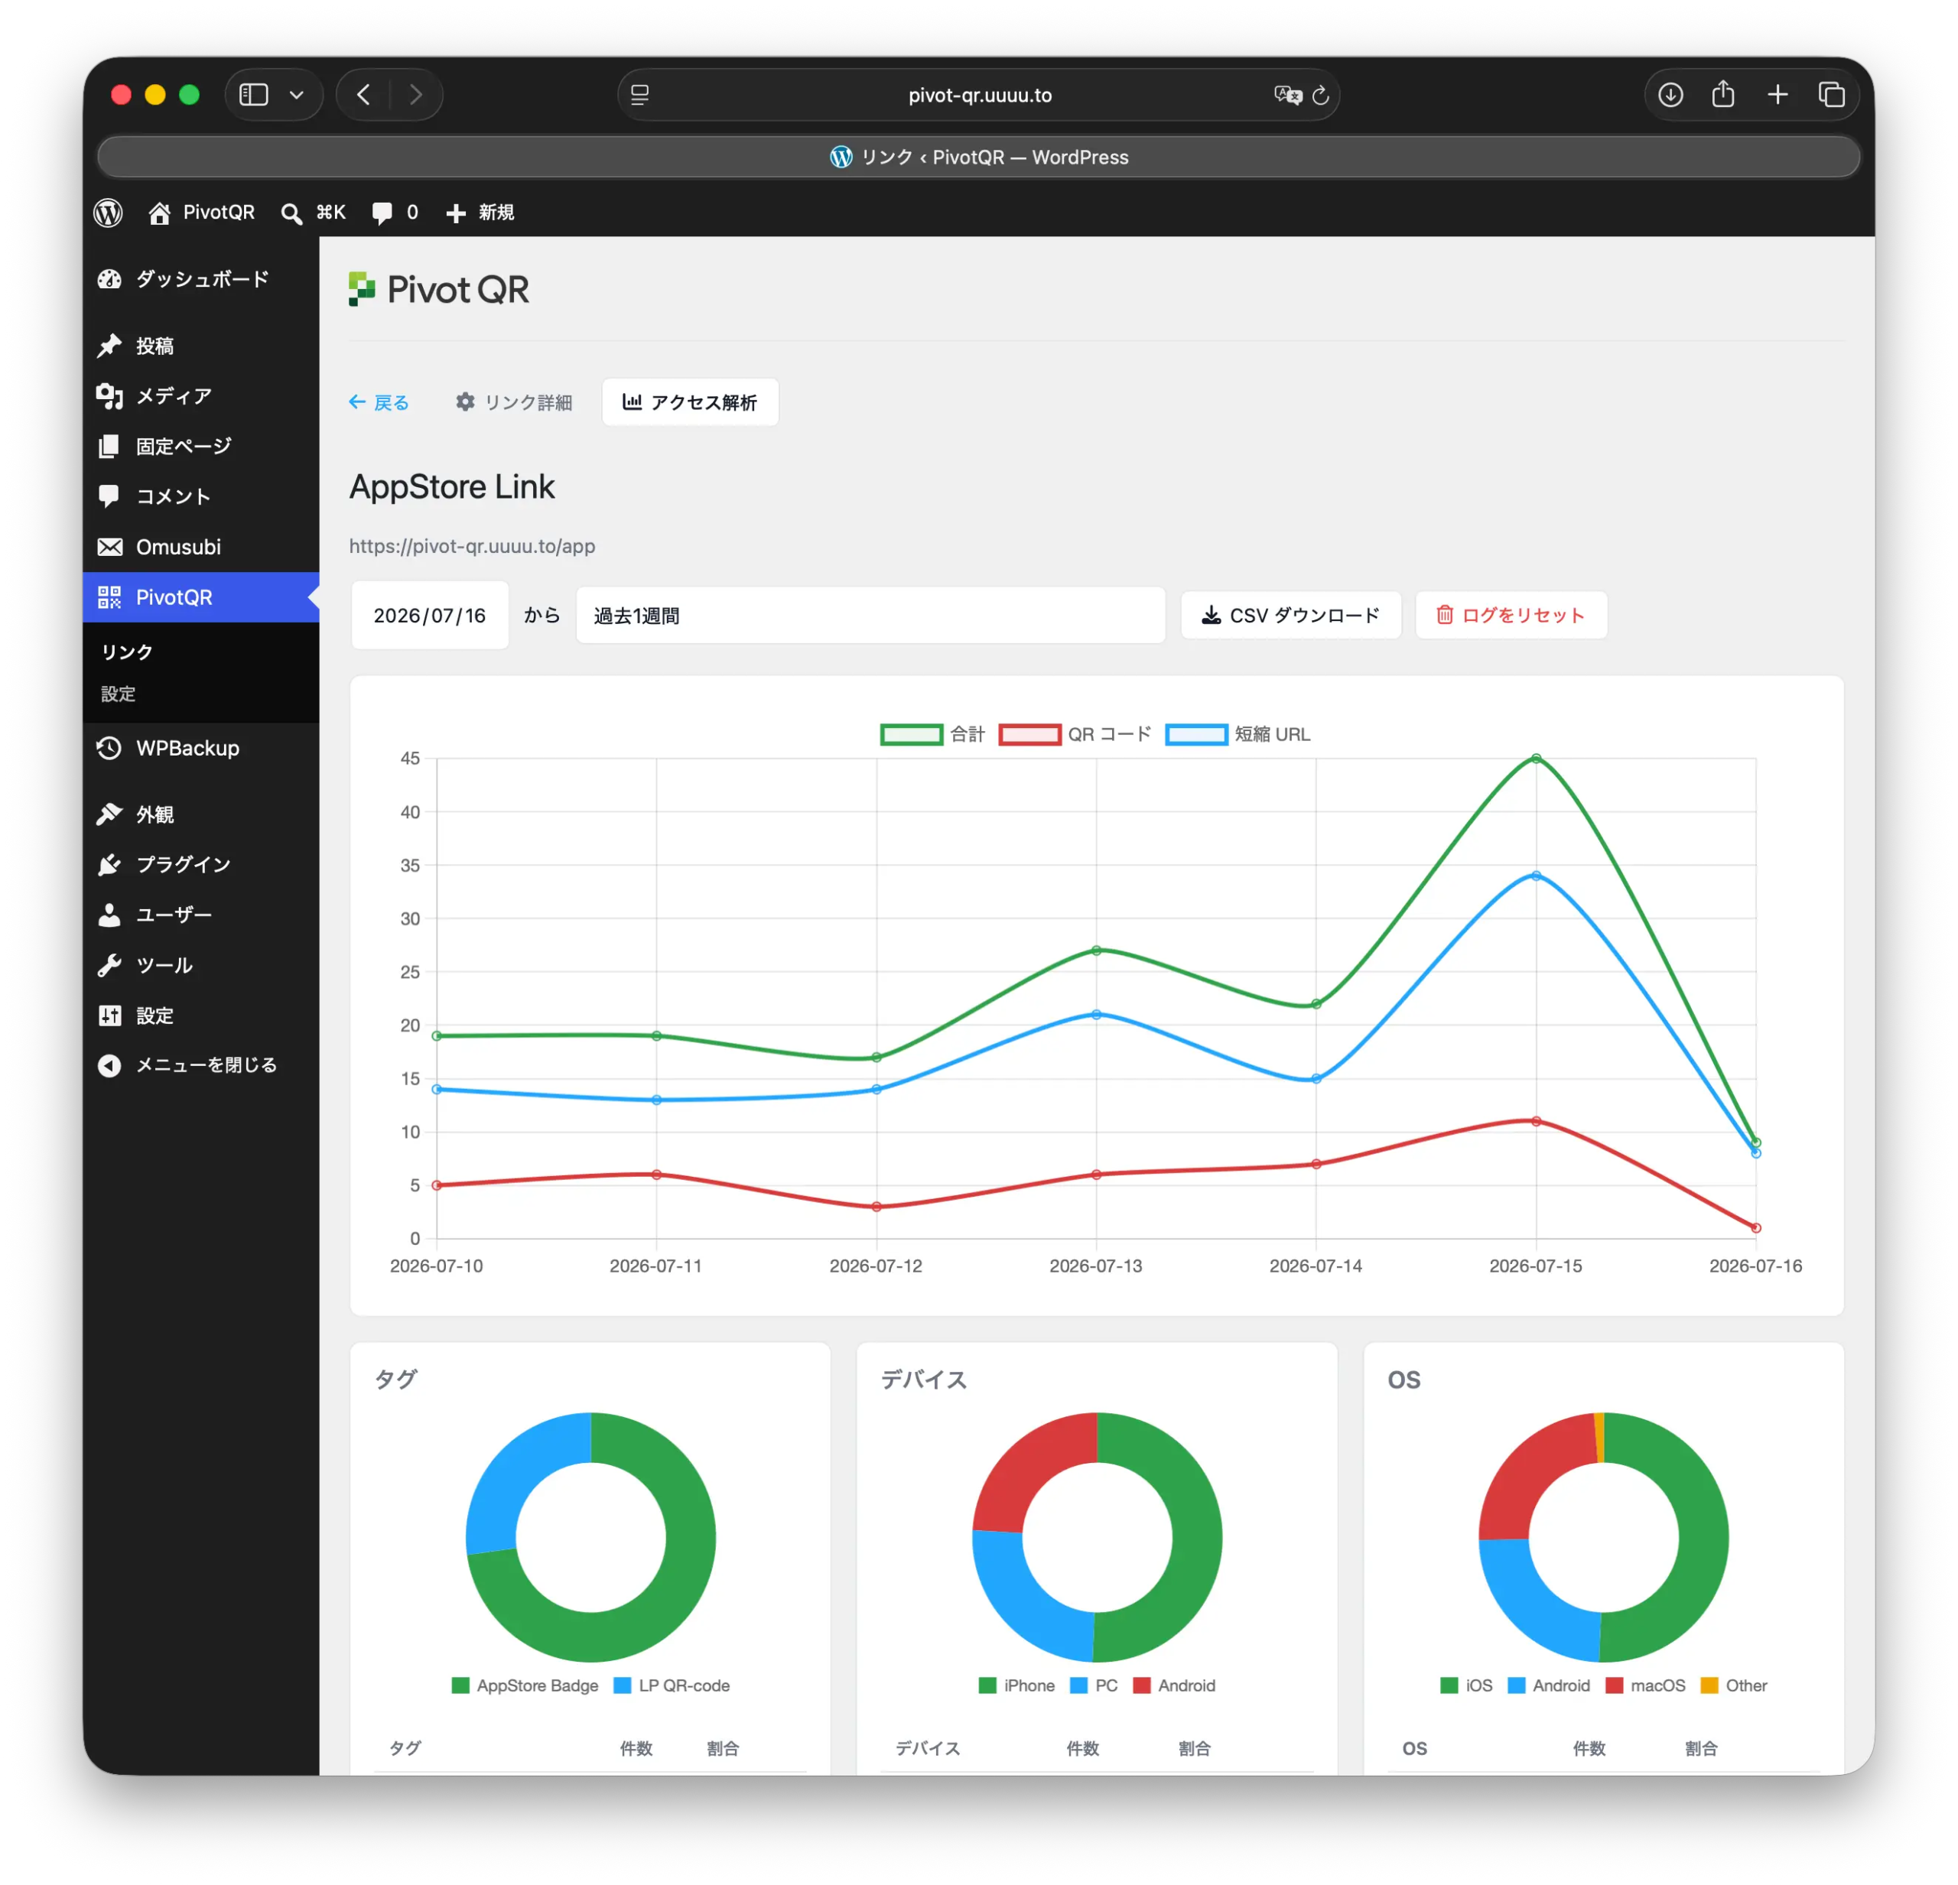Click the 設定 submenu under PivotQR

tap(118, 694)
